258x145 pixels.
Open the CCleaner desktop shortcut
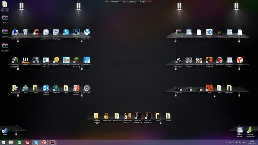point(36,32)
